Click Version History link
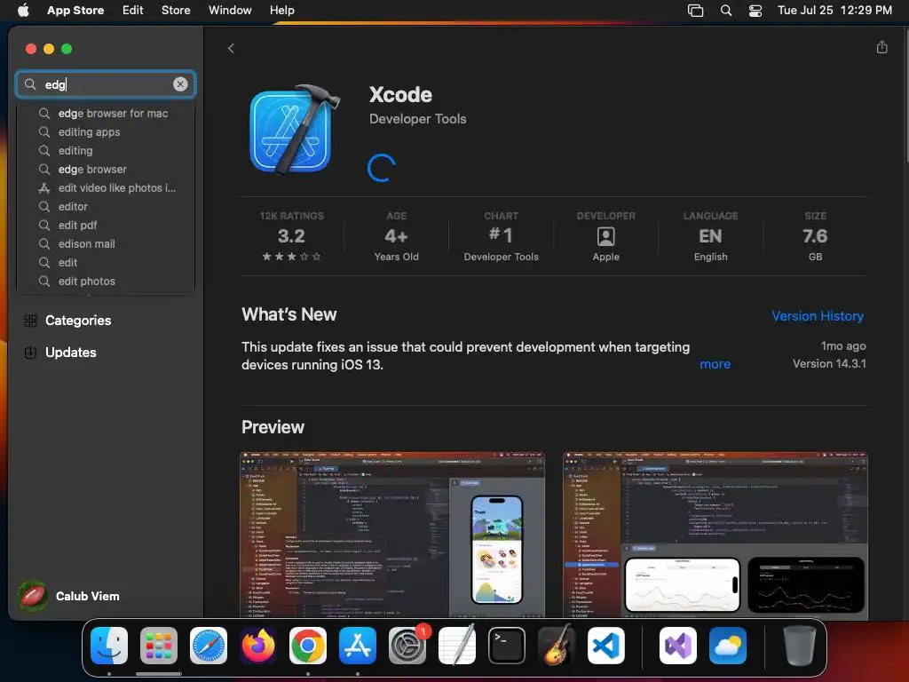 [x=818, y=316]
